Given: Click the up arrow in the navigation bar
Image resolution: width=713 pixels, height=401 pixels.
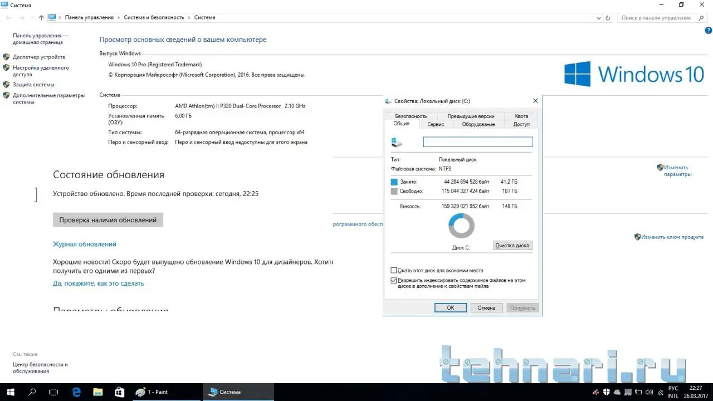Looking at the screenshot, I should pos(41,18).
